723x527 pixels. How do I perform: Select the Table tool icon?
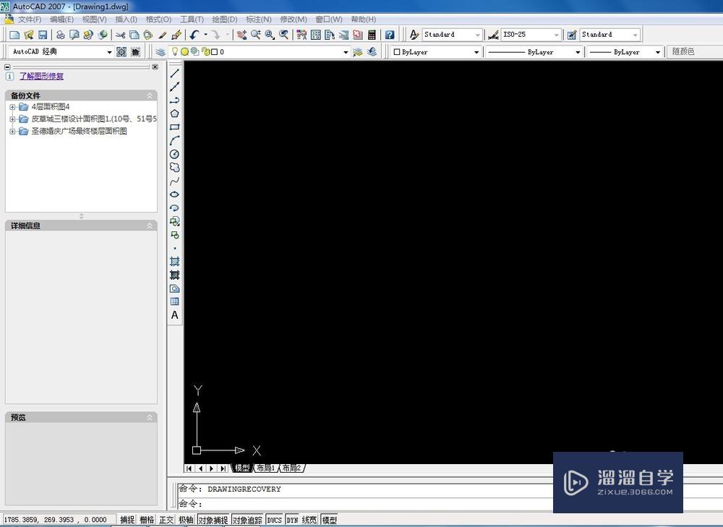click(175, 301)
